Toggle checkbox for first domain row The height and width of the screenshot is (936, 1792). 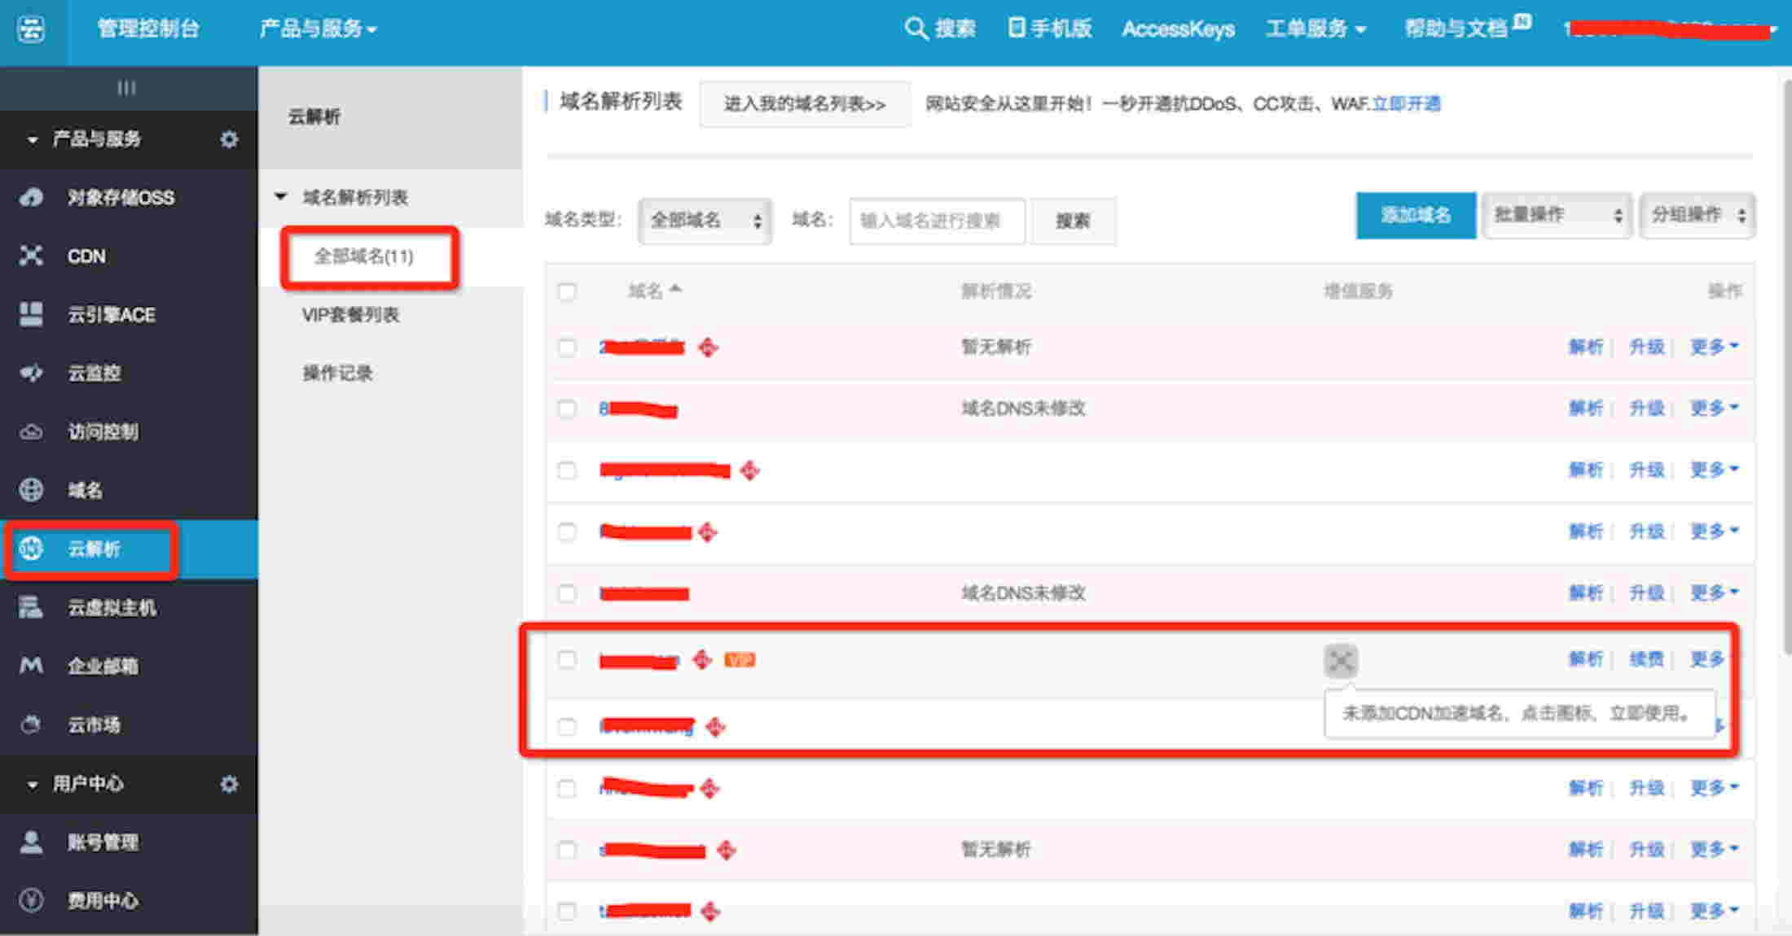tap(565, 348)
